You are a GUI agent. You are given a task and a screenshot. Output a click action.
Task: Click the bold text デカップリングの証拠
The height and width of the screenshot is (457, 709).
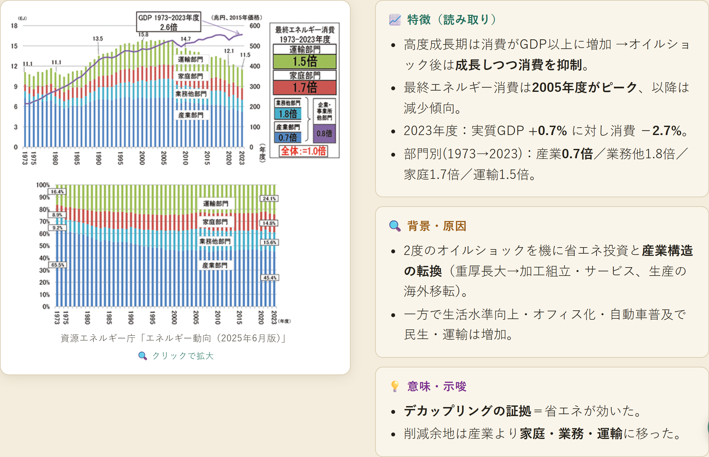click(x=467, y=411)
